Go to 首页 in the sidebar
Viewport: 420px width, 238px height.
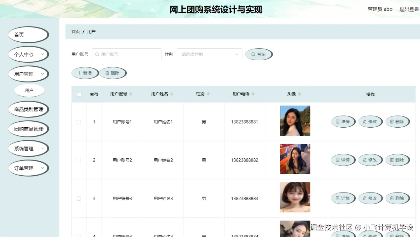coord(28,34)
